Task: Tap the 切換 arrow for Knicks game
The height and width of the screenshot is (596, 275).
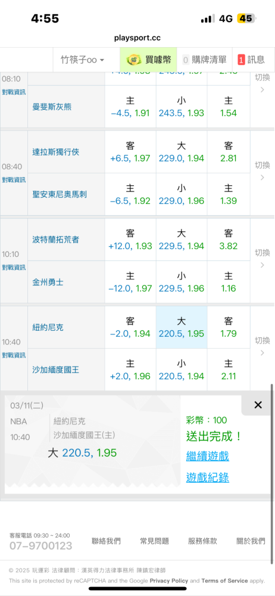Action: [x=262, y=346]
